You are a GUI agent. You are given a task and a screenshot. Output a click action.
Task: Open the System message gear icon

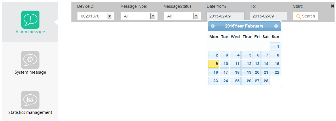[30, 60]
